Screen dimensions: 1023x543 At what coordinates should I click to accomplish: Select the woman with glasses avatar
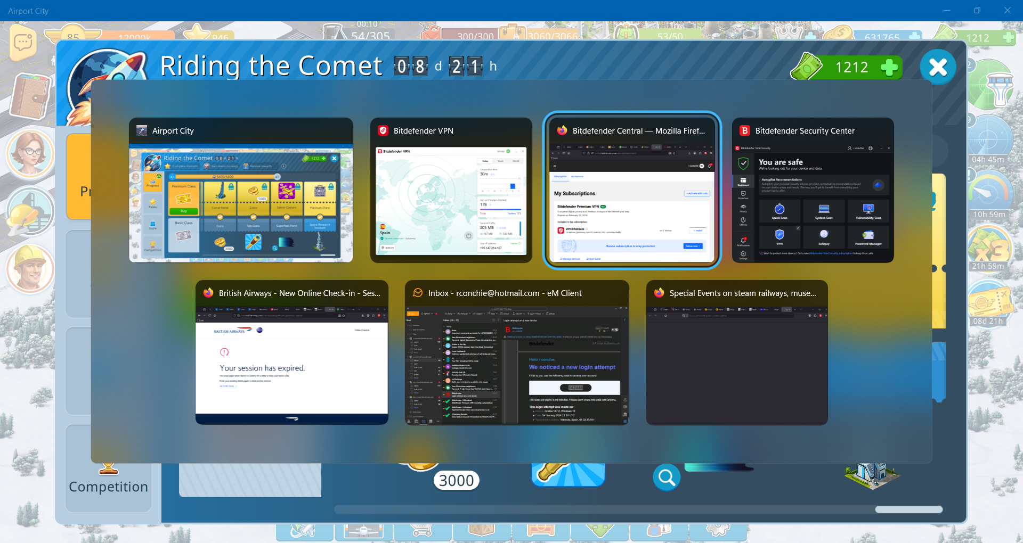tap(30, 152)
